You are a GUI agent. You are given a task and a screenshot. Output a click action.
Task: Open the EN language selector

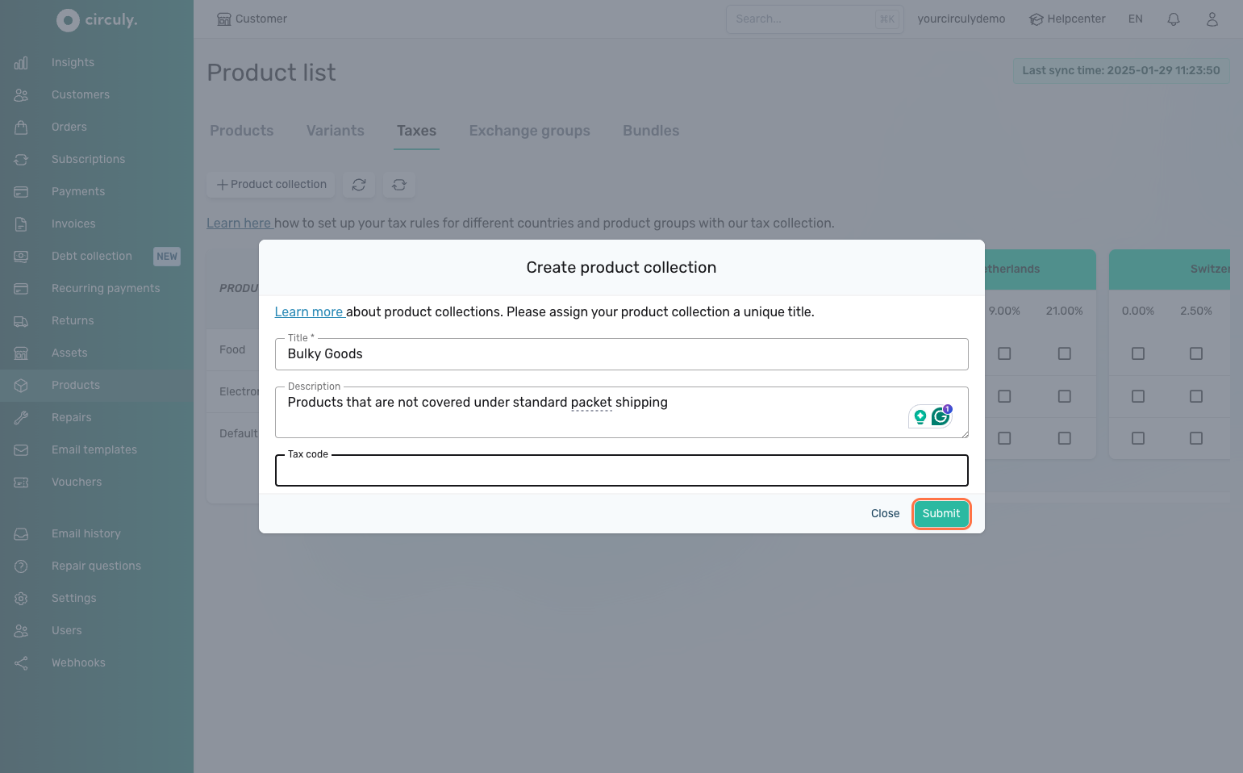click(x=1135, y=19)
